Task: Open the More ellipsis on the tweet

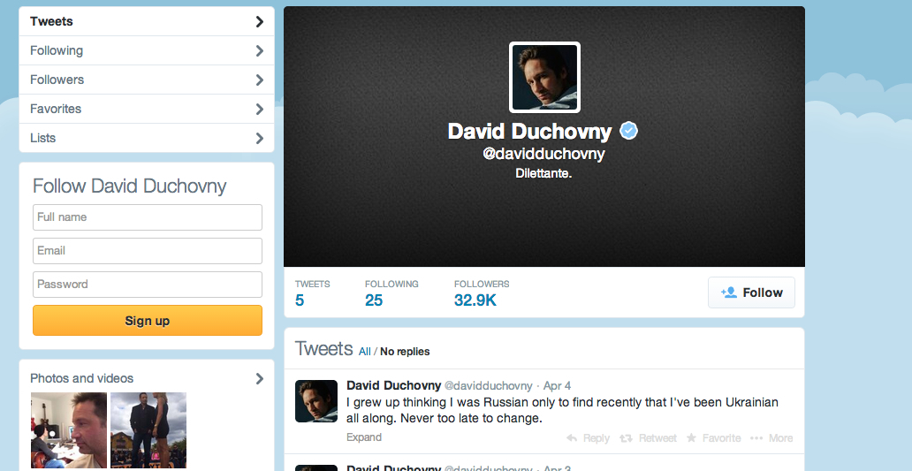Action: pyautogui.click(x=756, y=437)
